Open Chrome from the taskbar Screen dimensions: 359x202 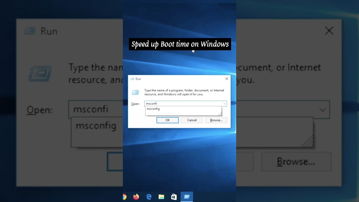124,197
